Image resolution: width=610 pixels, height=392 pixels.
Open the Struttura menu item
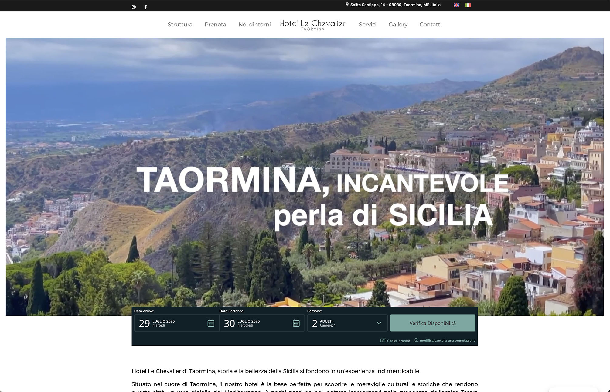[180, 25]
